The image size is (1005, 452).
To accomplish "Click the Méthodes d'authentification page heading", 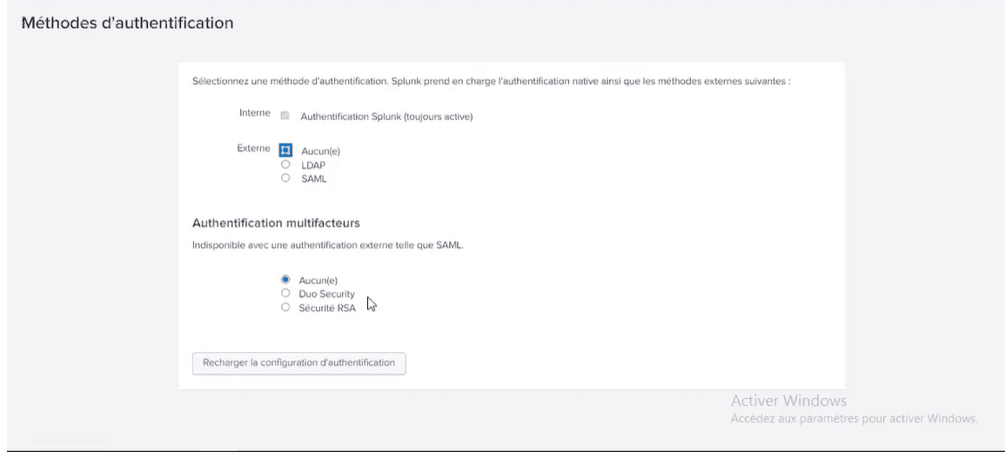I will [128, 23].
